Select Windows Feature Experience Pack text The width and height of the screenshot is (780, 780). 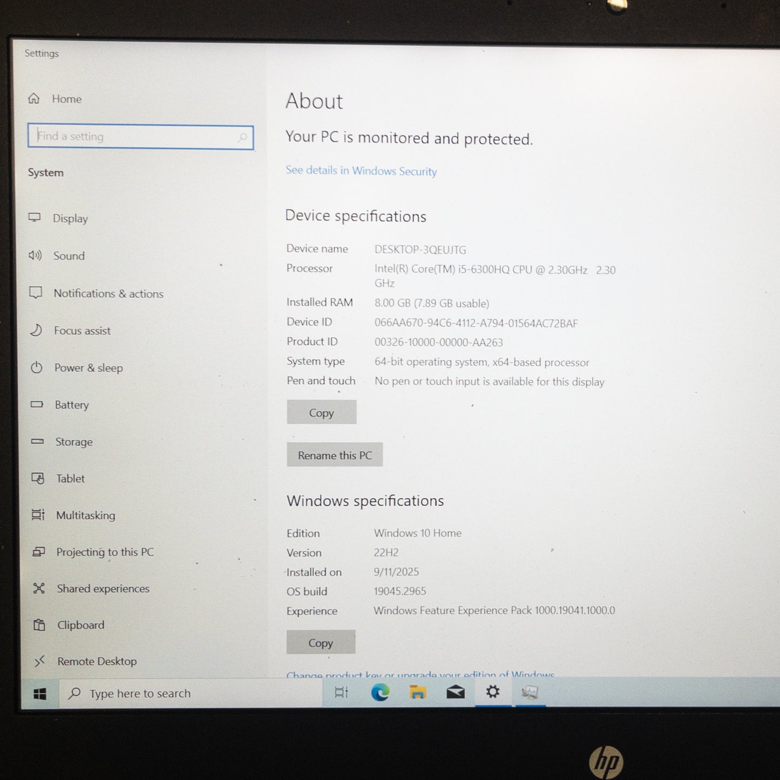coord(494,611)
